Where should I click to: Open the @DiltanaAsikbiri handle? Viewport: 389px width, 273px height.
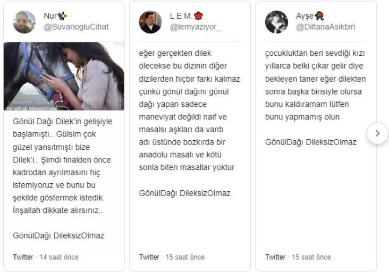point(325,27)
